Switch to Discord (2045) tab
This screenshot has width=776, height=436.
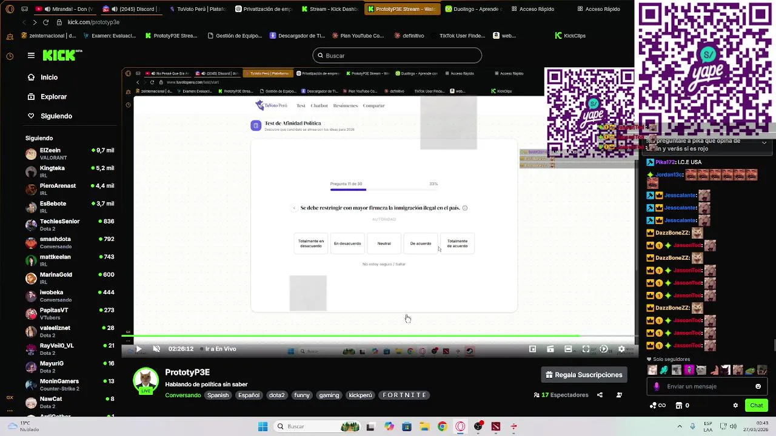point(131,9)
